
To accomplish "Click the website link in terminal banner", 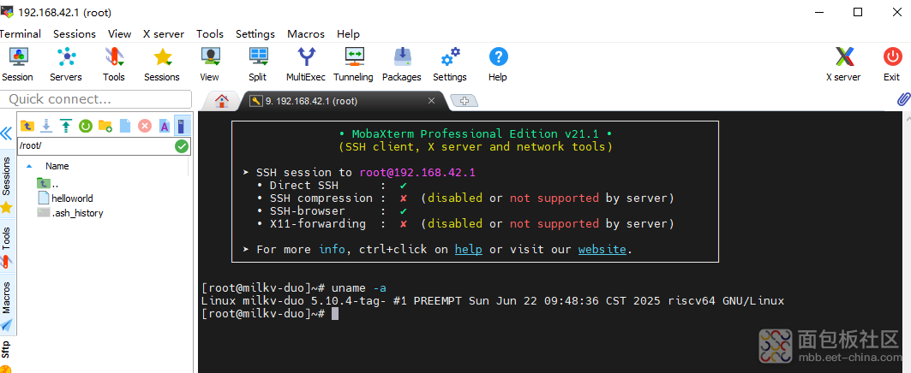I will (x=602, y=250).
